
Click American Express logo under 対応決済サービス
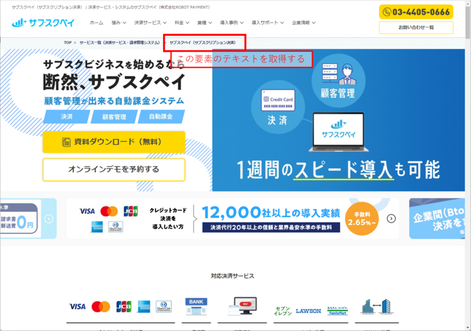[x=144, y=307]
